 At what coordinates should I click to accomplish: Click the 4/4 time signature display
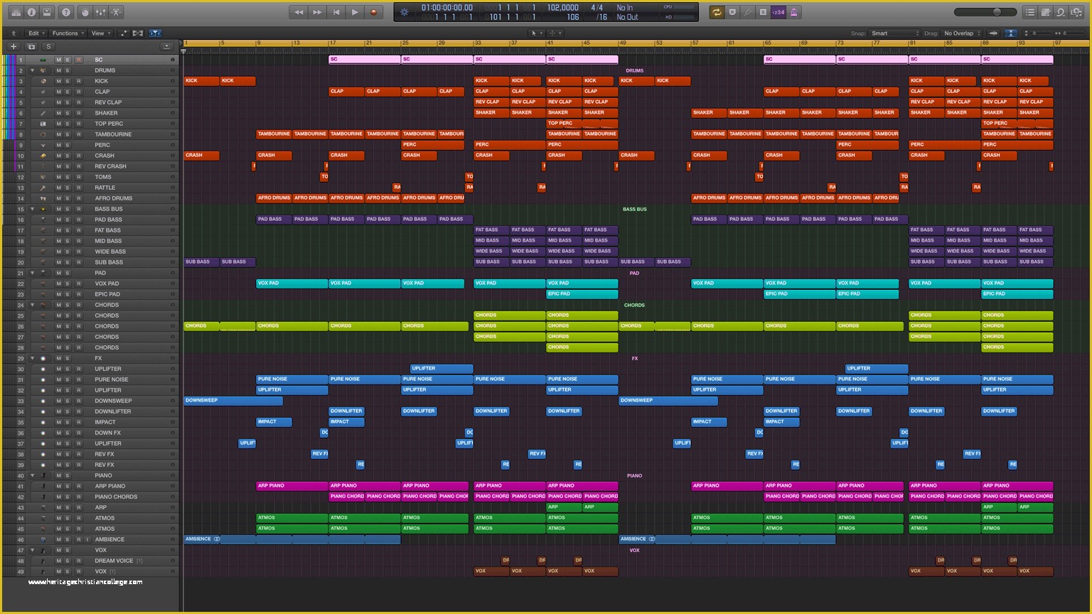pyautogui.click(x=597, y=8)
